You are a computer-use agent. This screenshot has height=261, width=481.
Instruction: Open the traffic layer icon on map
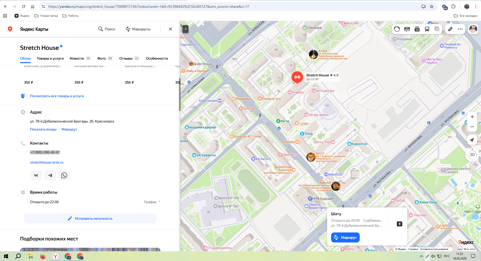click(397, 29)
